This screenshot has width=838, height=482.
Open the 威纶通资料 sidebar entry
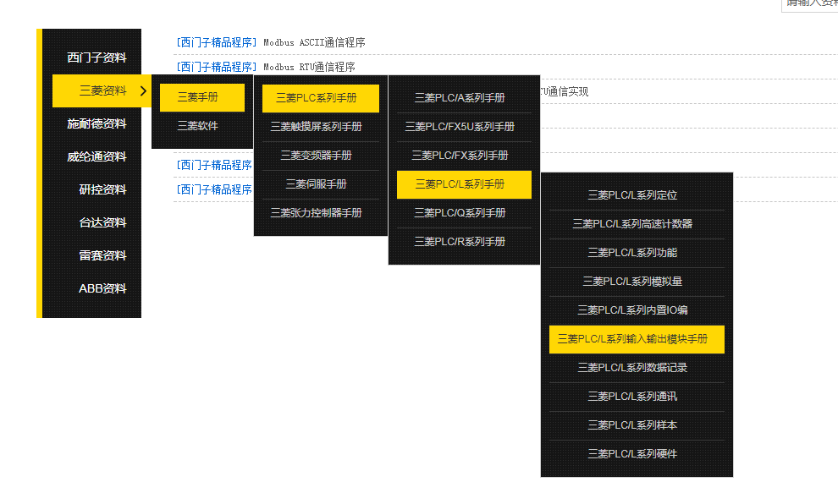point(96,156)
